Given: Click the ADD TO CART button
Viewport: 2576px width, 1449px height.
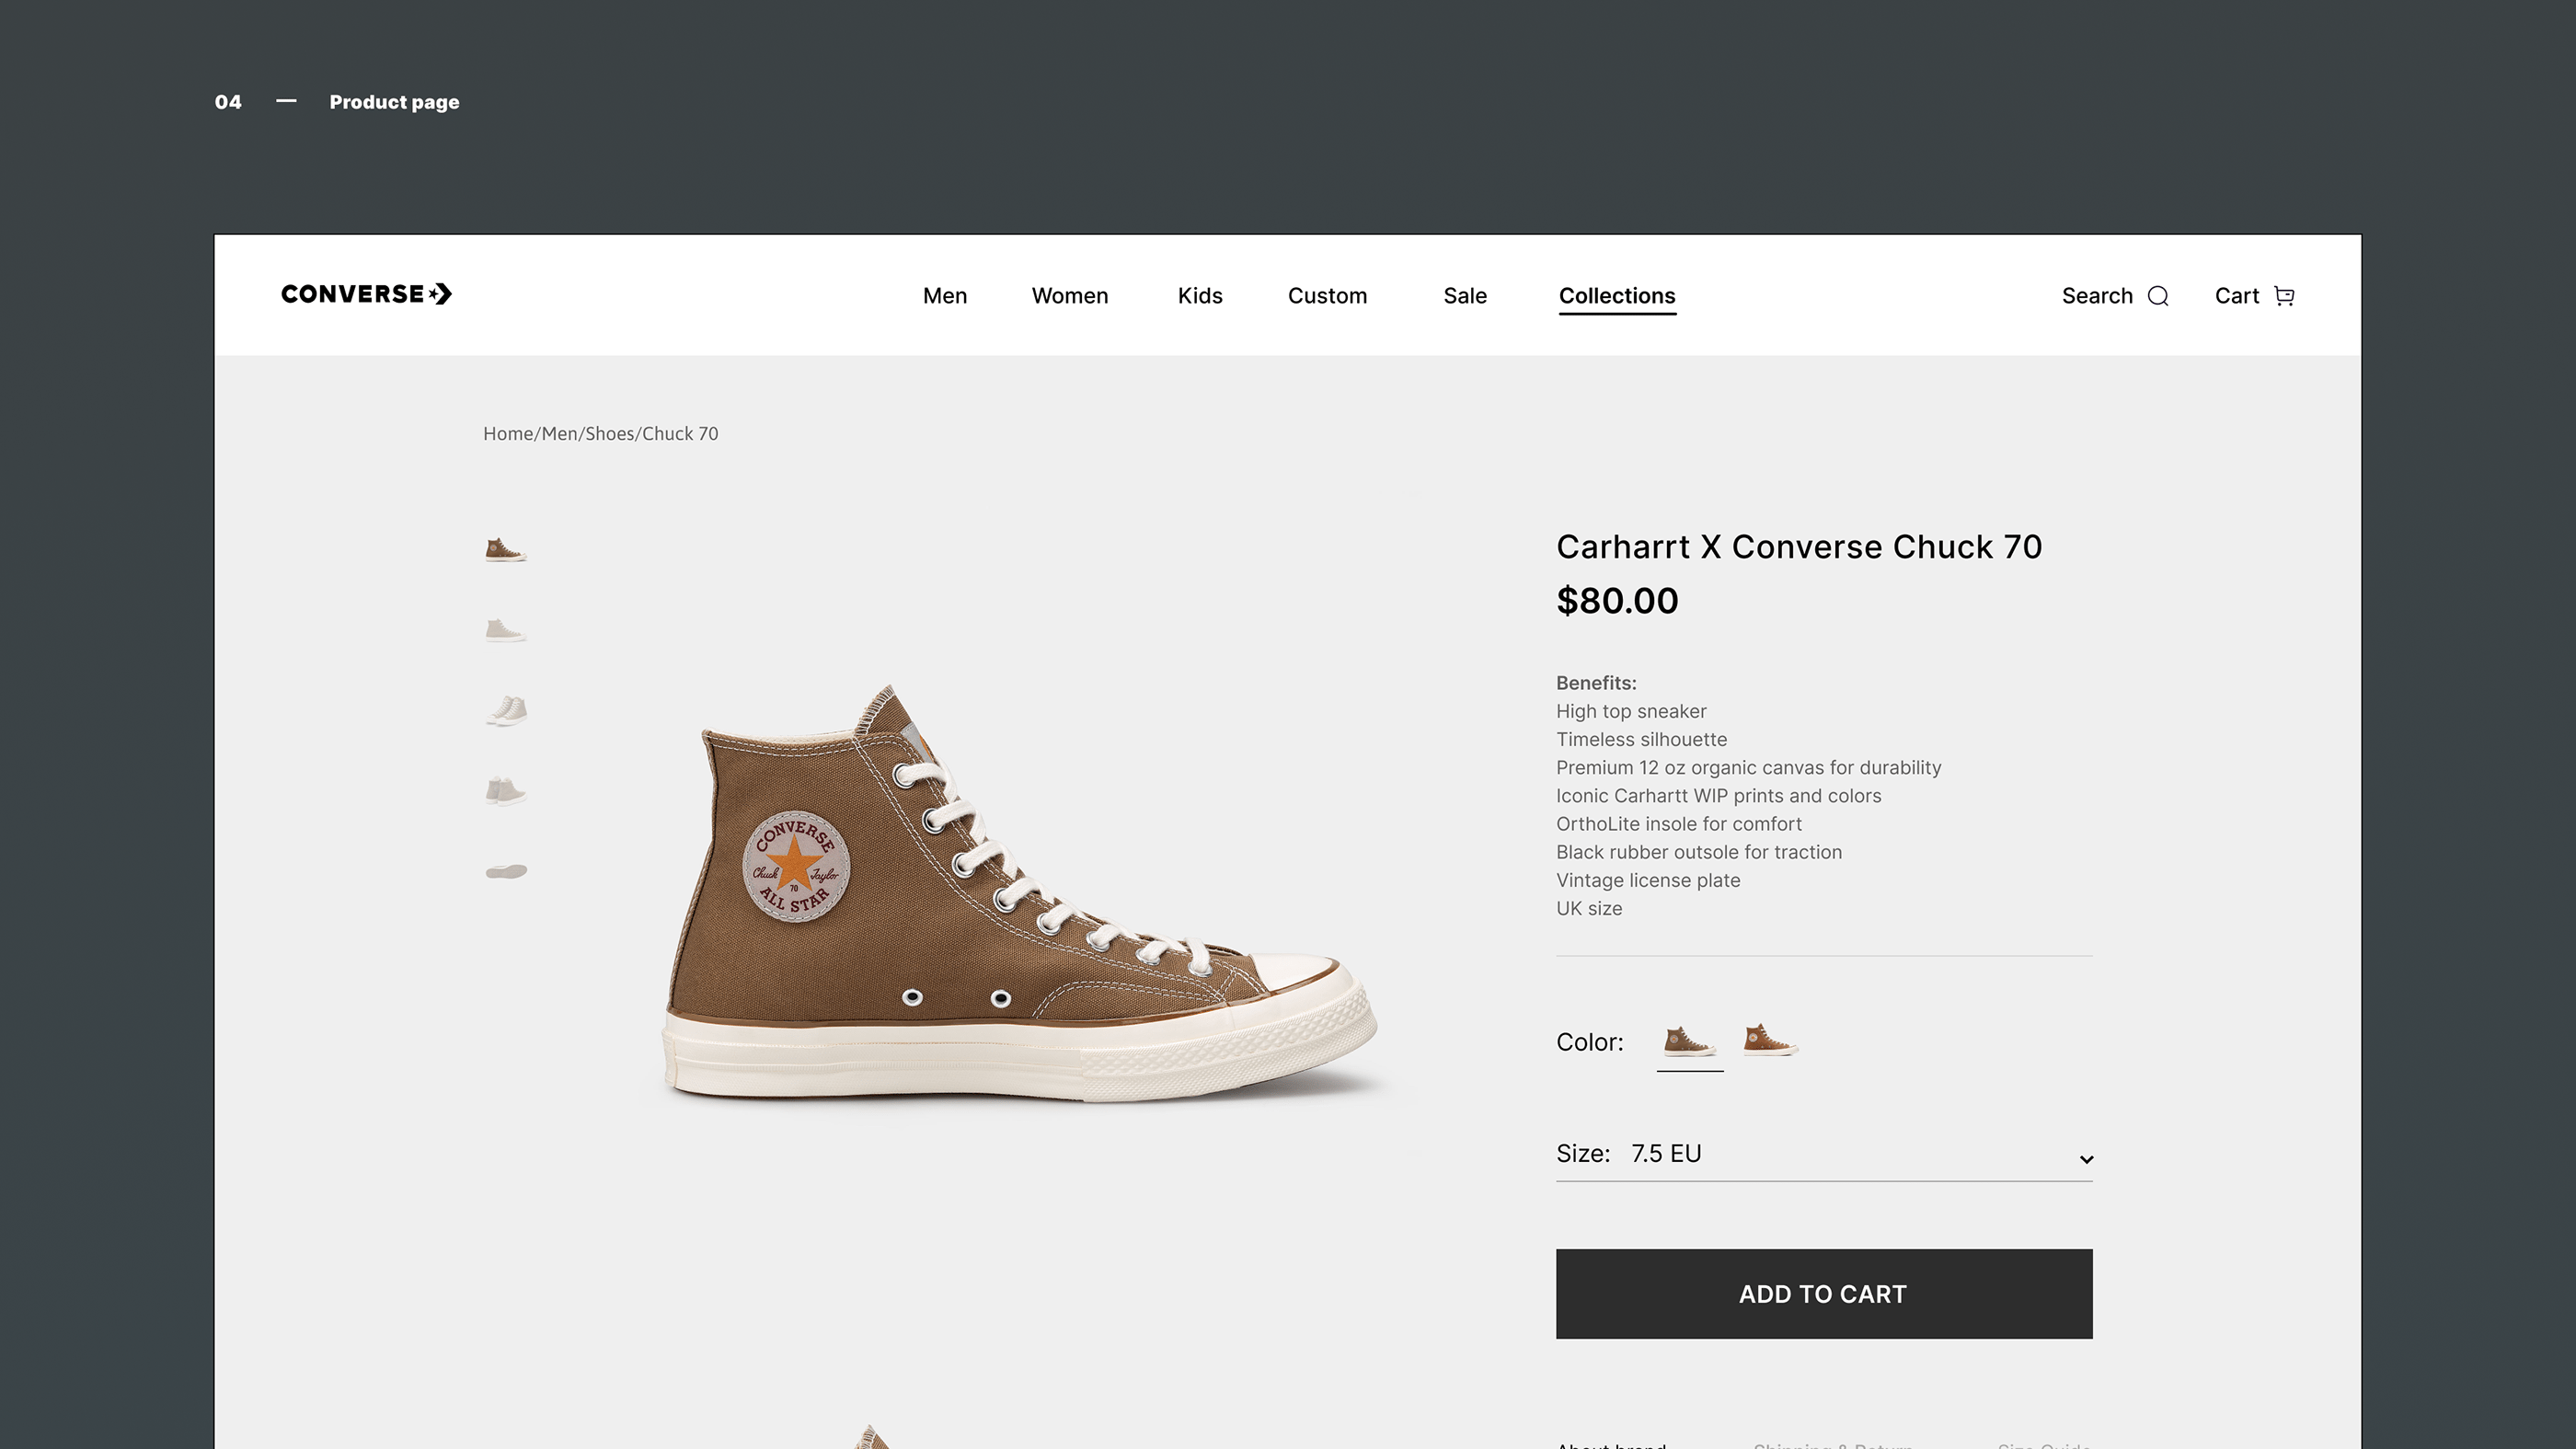Looking at the screenshot, I should tap(1823, 1293).
